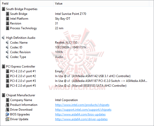Click the Revision row chip icon

(8, 23)
